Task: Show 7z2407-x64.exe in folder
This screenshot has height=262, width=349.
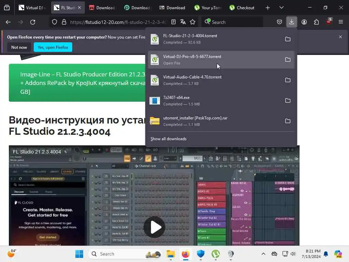Action: [x=288, y=101]
